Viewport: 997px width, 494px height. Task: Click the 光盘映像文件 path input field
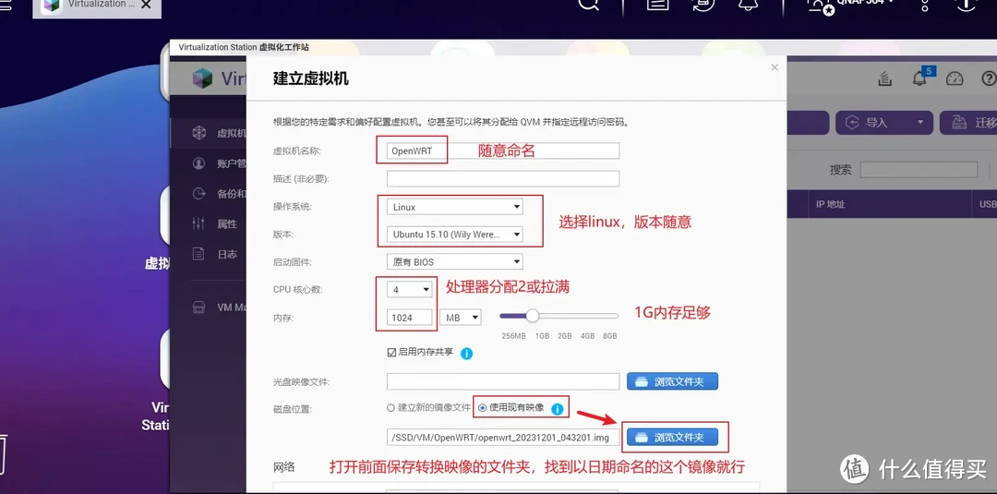click(x=503, y=381)
